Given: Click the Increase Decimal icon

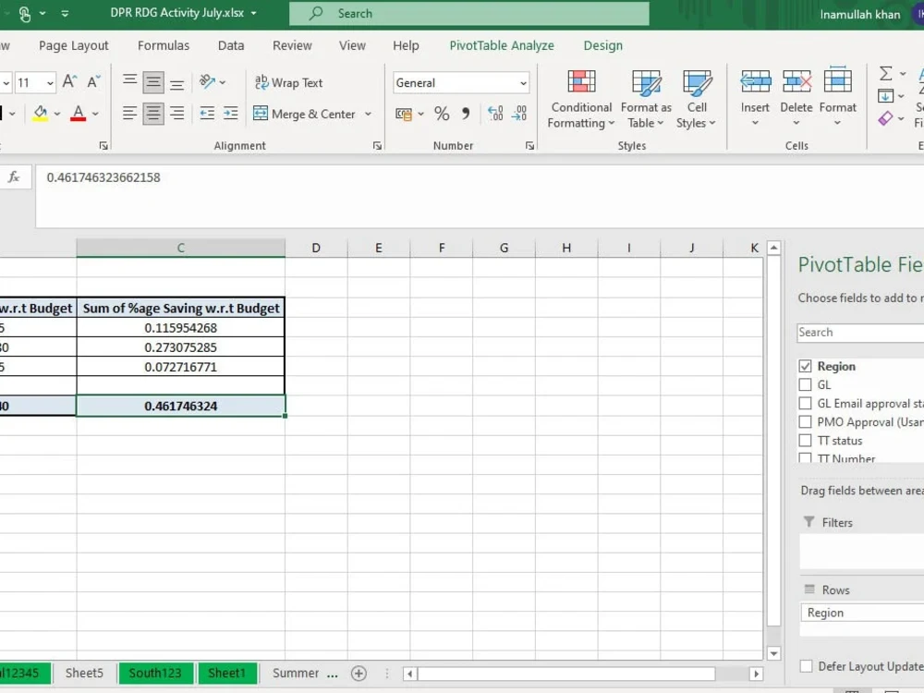Looking at the screenshot, I should pyautogui.click(x=495, y=113).
